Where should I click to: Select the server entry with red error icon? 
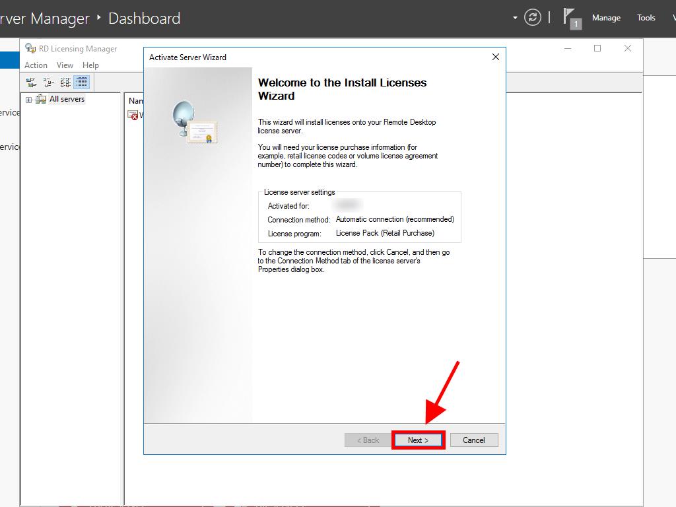coord(134,115)
